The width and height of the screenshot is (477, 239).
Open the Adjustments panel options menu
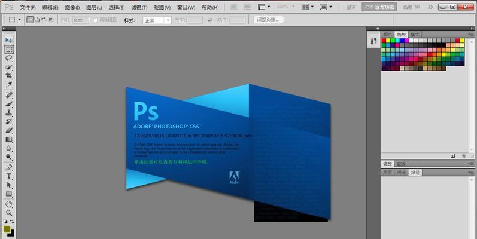click(x=471, y=163)
